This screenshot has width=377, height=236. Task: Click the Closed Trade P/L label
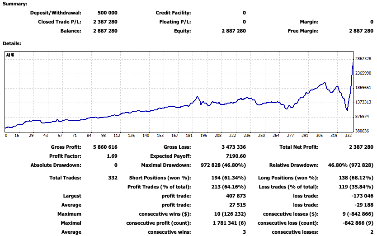click(60, 22)
